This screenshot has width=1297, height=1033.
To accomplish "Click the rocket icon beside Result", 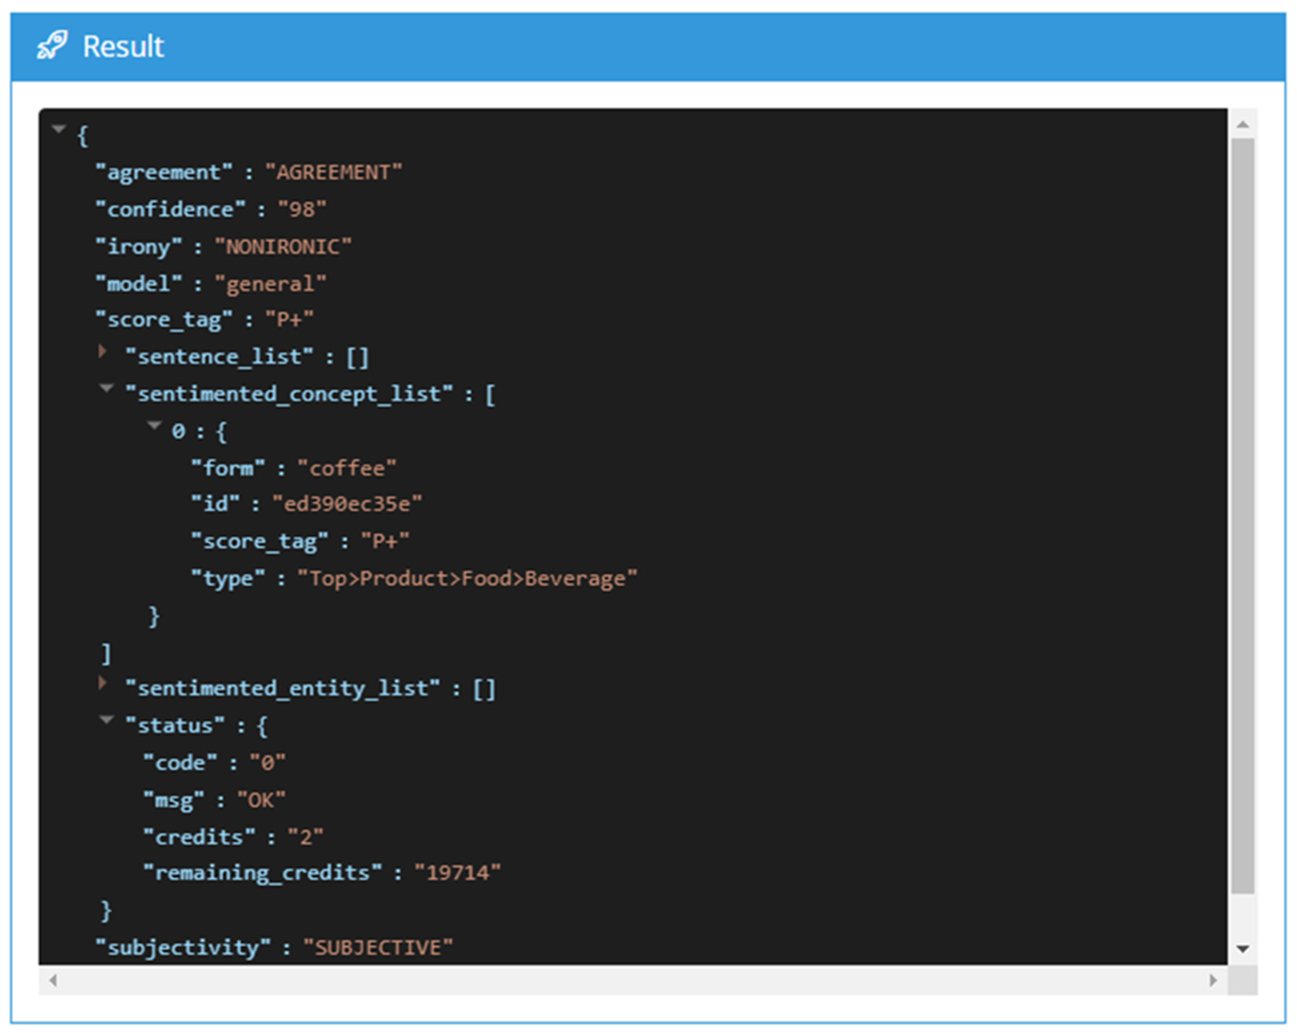I will [x=52, y=46].
